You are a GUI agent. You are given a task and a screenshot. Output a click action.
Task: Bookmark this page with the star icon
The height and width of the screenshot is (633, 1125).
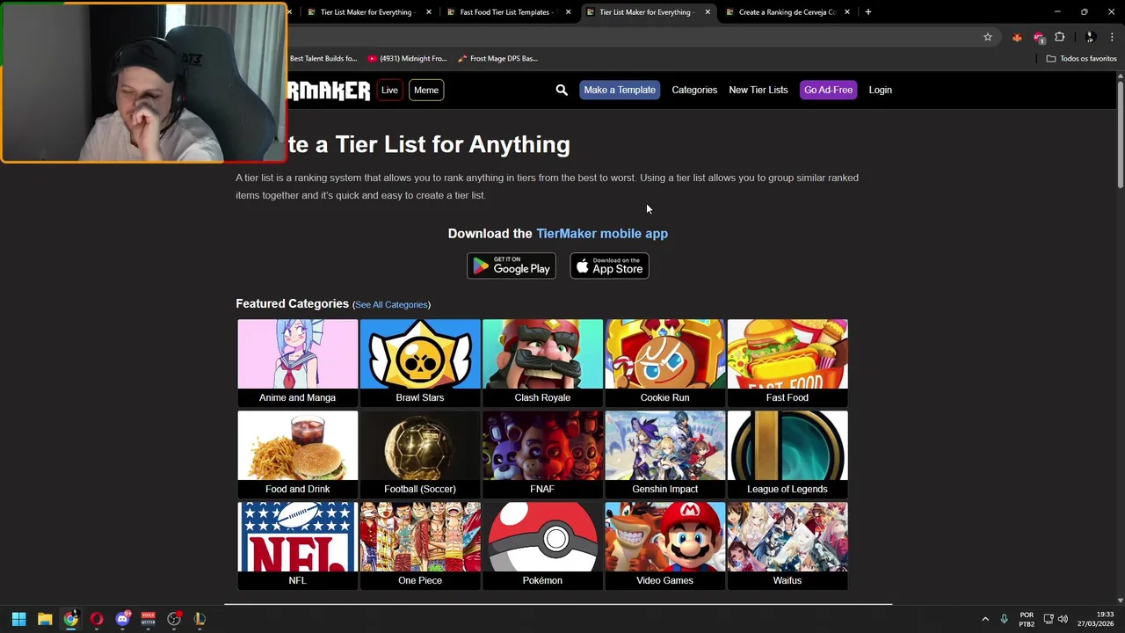tap(988, 37)
